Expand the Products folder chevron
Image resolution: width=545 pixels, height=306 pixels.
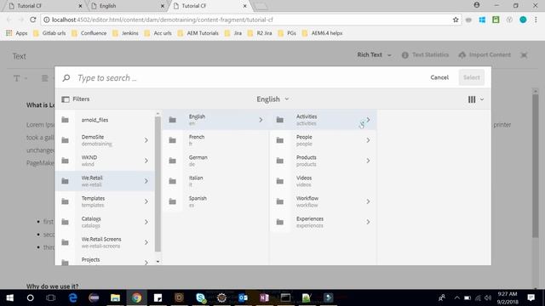[x=368, y=161]
